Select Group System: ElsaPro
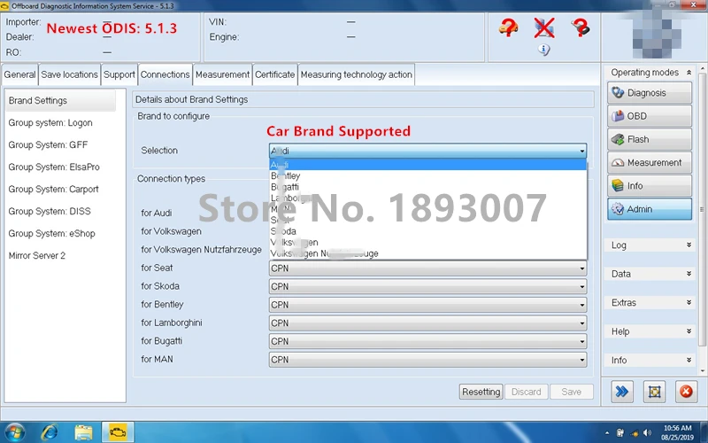Screen dimensions: 708x443 (54, 167)
